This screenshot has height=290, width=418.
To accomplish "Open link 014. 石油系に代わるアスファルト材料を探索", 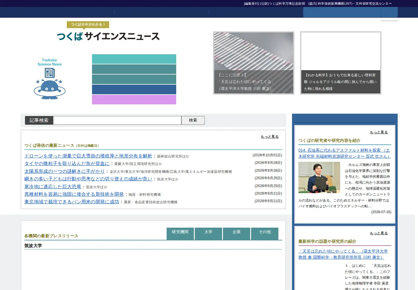I will (345, 153).
